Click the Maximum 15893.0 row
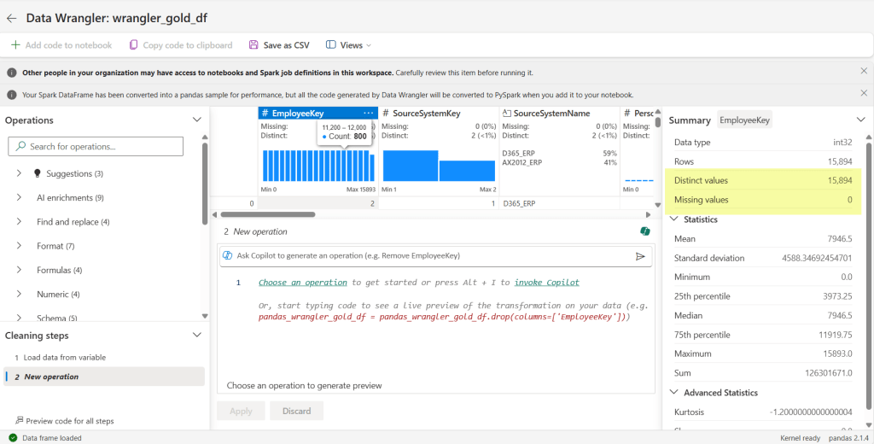 coord(763,353)
